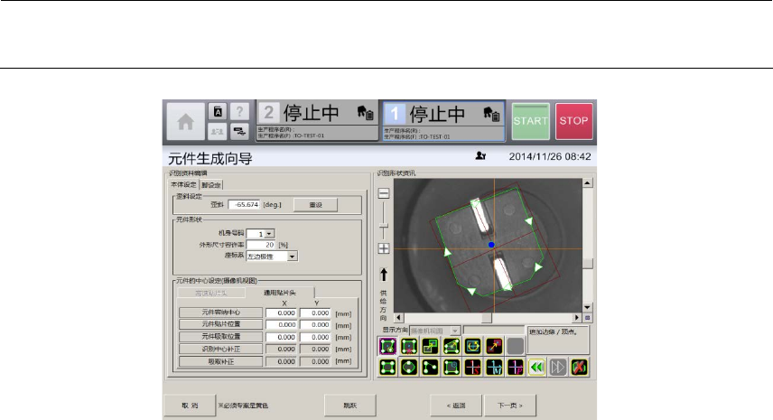Switch to the 本体设定 tab
773x420 pixels.
pos(182,184)
